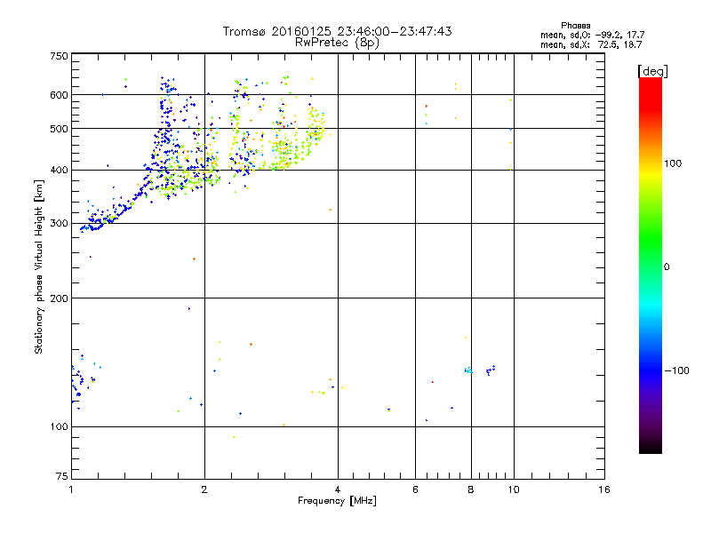This screenshot has height=533, width=711.
Task: Click the x-axis tick label '8'
Action: coord(471,489)
